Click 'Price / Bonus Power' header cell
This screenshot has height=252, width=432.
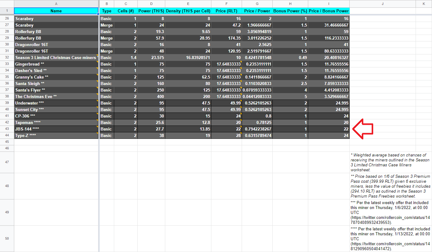tap(329, 11)
